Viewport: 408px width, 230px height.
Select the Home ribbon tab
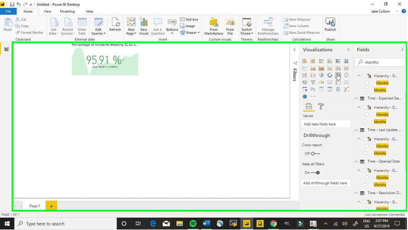point(28,11)
